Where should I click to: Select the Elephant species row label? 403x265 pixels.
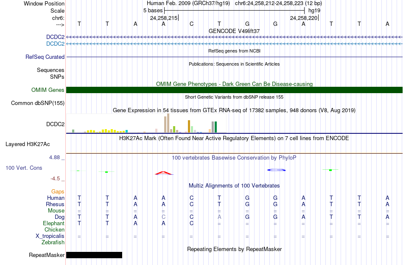[54, 224]
